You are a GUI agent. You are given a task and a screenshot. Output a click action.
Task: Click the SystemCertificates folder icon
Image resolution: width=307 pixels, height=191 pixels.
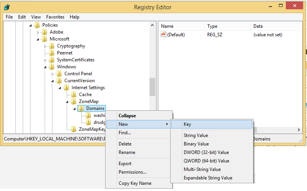(52, 60)
